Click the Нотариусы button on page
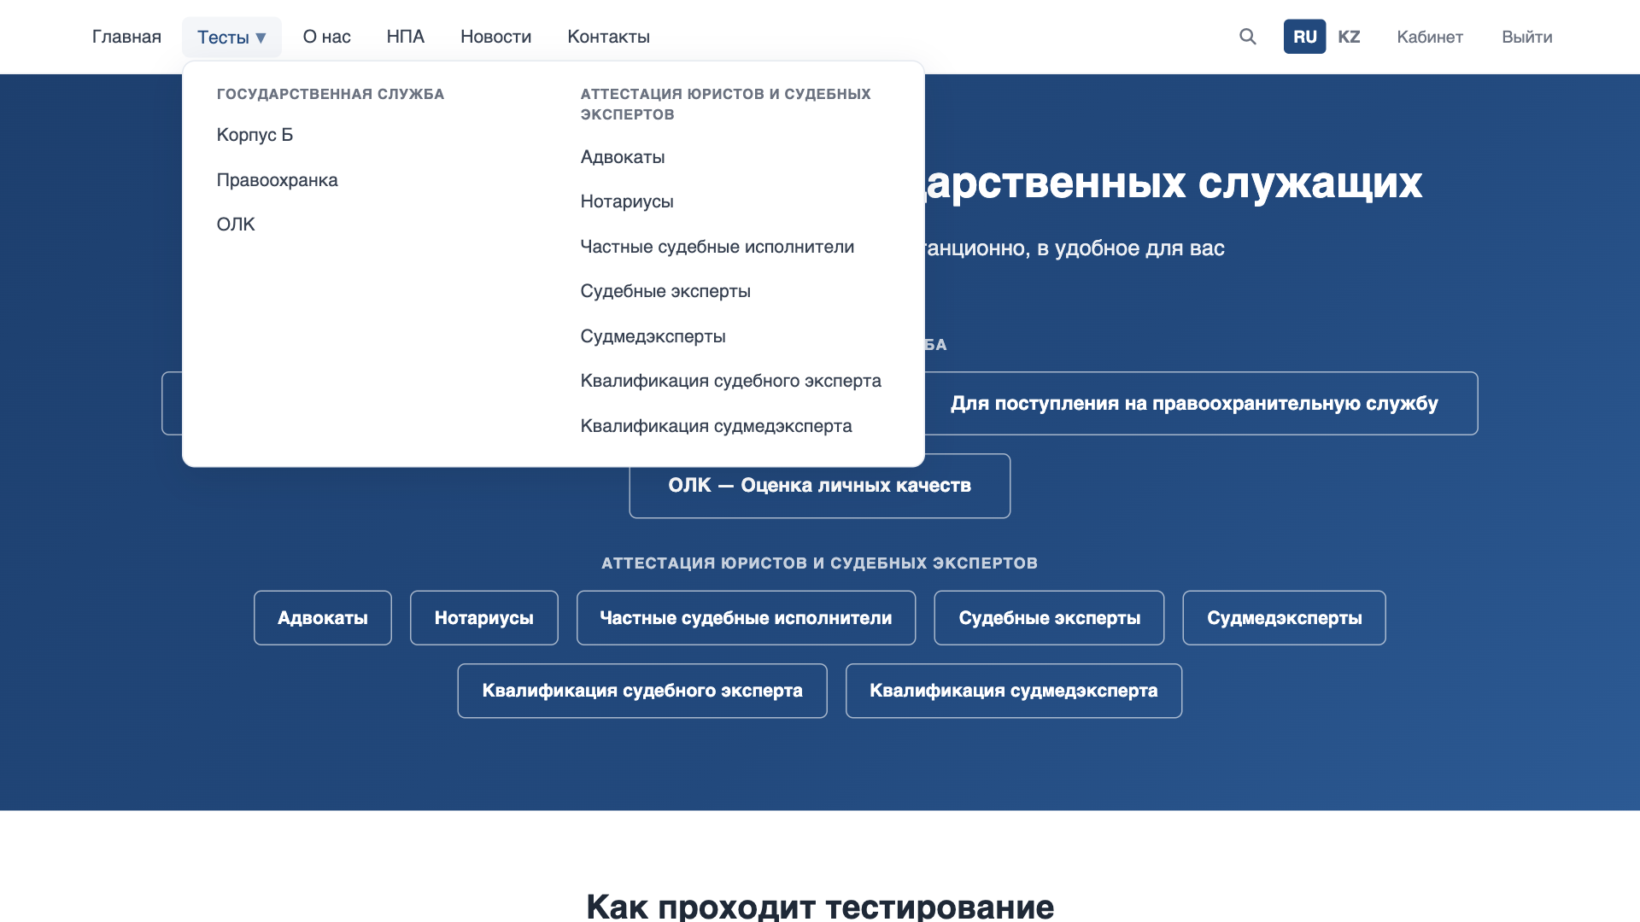1640x922 pixels. [x=484, y=618]
